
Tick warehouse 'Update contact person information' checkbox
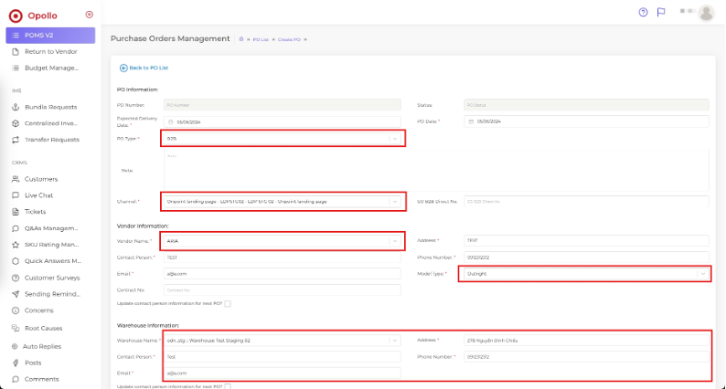pyautogui.click(x=228, y=386)
